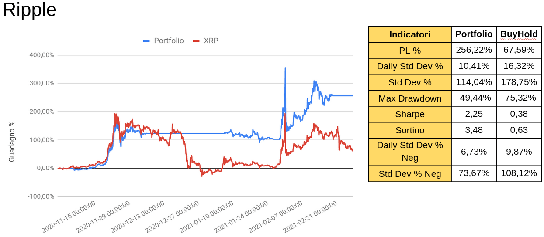Select the XRP legend label

click(x=211, y=41)
